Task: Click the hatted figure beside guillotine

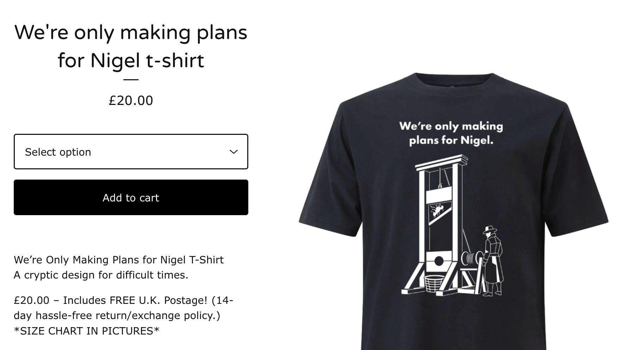Action: [x=492, y=261]
